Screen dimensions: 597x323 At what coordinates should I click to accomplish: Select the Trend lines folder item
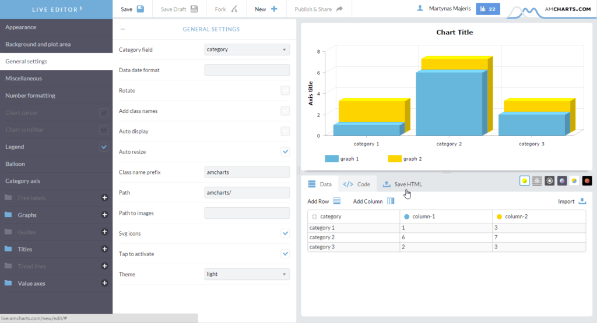pos(31,267)
